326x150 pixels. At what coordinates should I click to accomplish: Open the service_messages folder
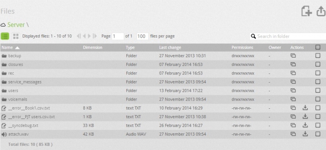[x=25, y=82]
